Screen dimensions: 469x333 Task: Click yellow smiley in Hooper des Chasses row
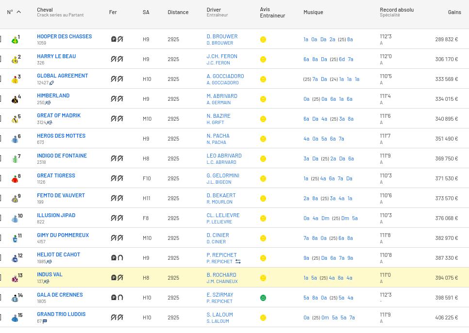point(263,39)
